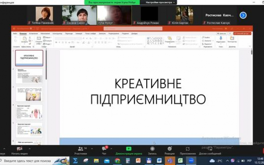Viewport: 264px width, 165px height.
Task: Open Calculator from taskbar
Action: [x=128, y=161]
